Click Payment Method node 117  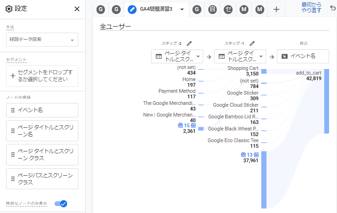pyautogui.click(x=177, y=94)
